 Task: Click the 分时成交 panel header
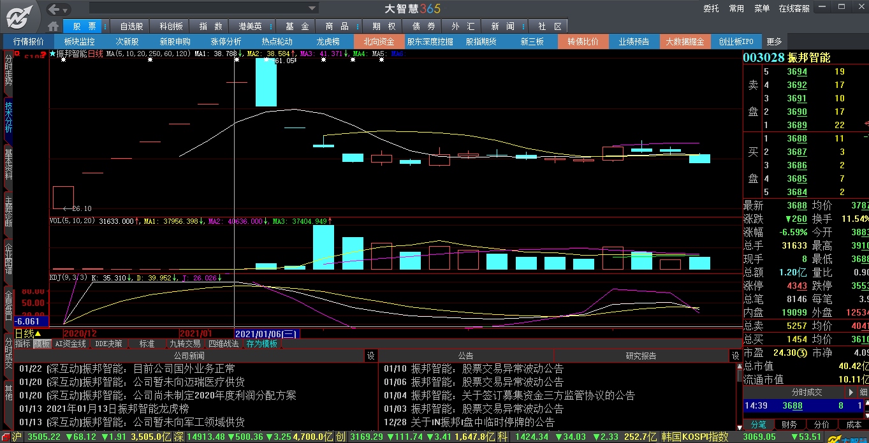point(807,392)
